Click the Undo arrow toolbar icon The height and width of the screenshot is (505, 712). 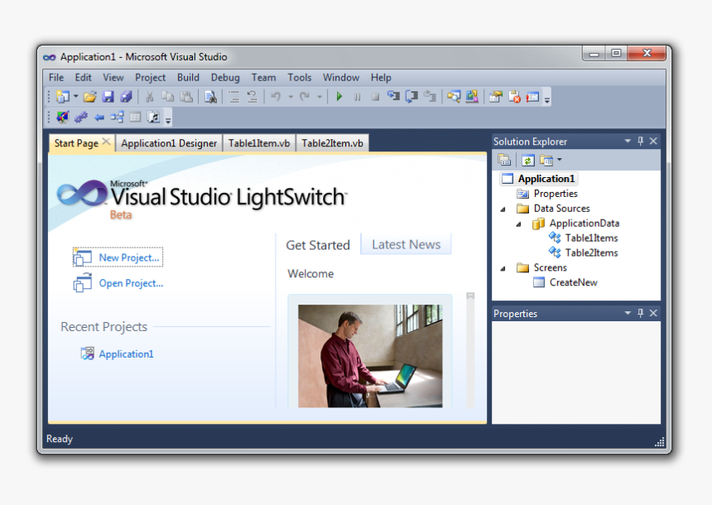(276, 96)
